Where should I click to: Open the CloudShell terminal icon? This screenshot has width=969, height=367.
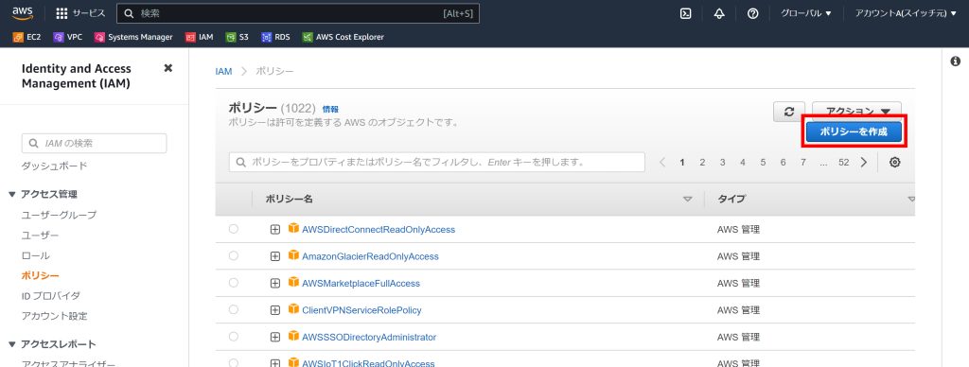coord(685,13)
